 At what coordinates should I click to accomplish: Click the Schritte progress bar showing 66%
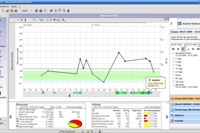click(x=149, y=113)
